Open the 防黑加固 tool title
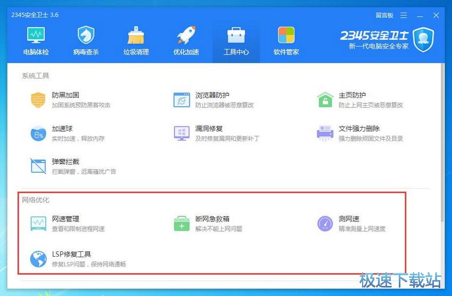 point(65,95)
